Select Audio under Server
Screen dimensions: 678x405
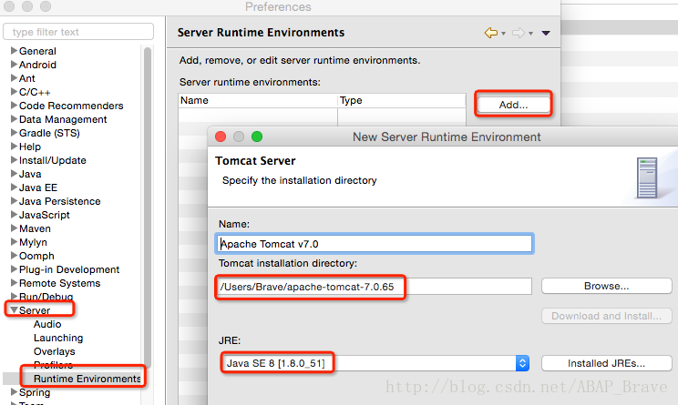47,324
